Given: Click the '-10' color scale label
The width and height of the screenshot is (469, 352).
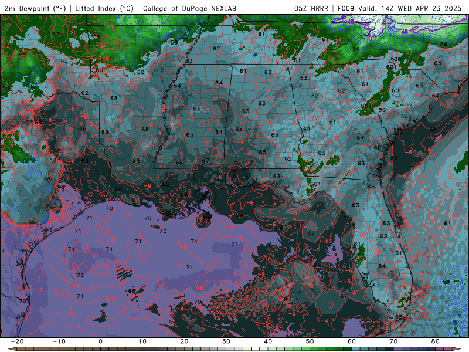Looking at the screenshot, I should click(x=59, y=341).
